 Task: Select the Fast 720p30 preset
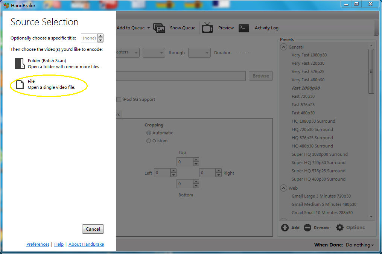tap(303, 96)
